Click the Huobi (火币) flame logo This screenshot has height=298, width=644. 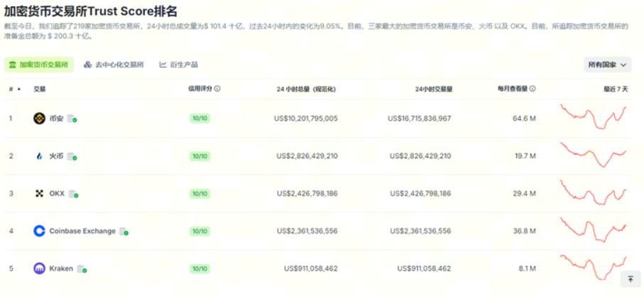tap(39, 156)
